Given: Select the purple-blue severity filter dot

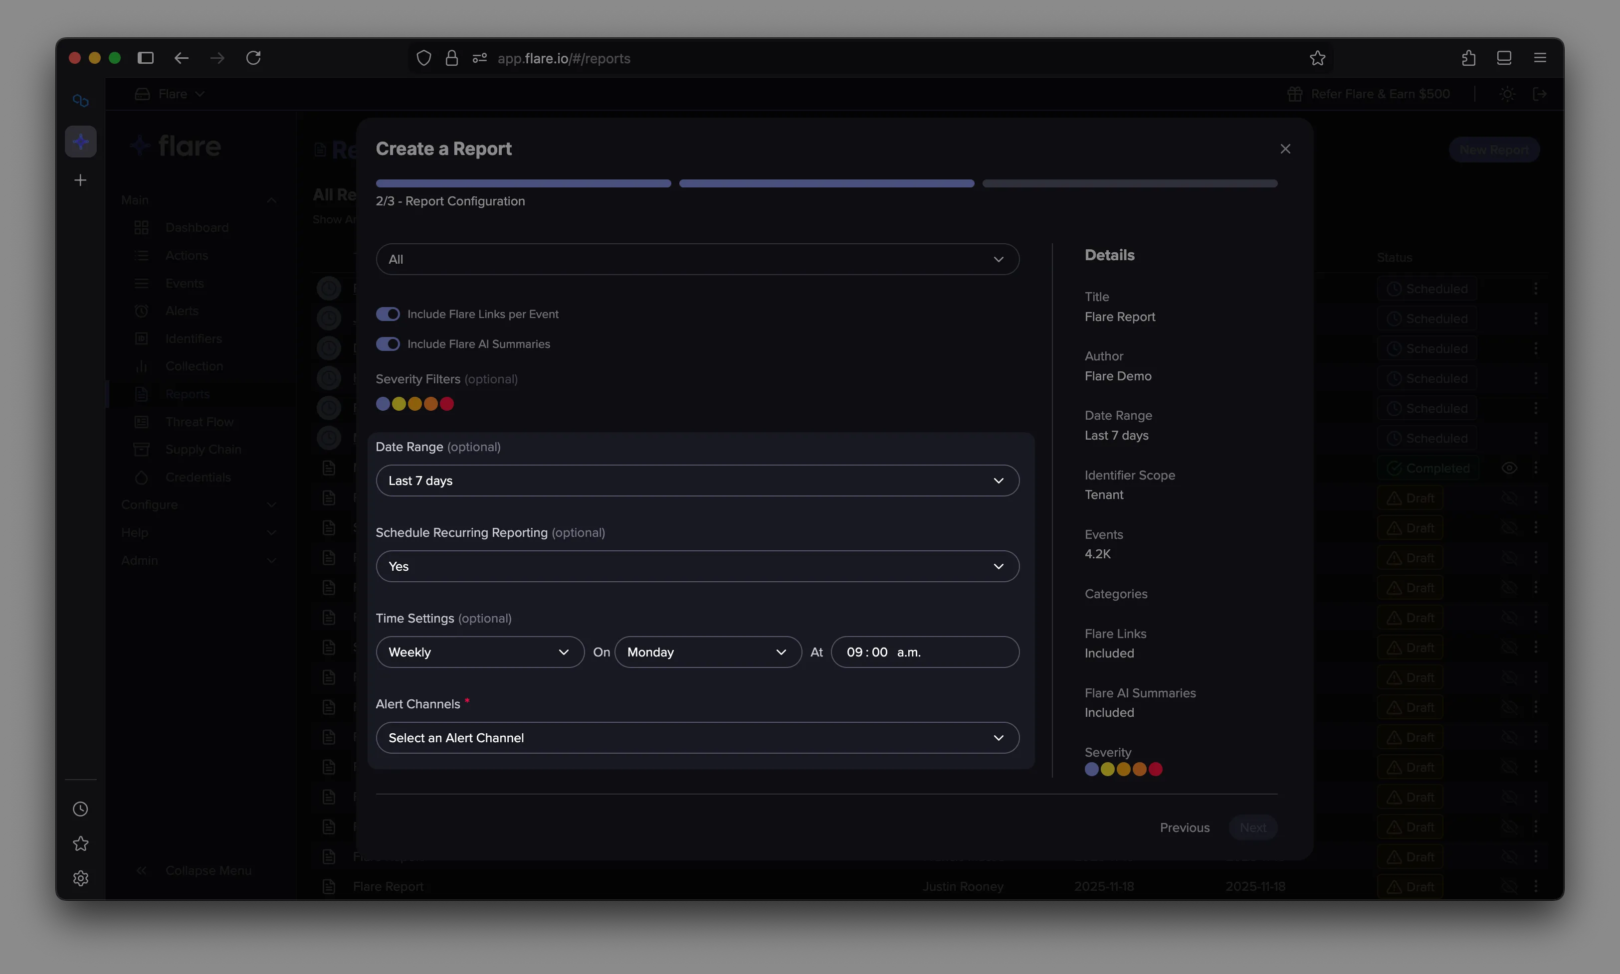Looking at the screenshot, I should point(383,404).
